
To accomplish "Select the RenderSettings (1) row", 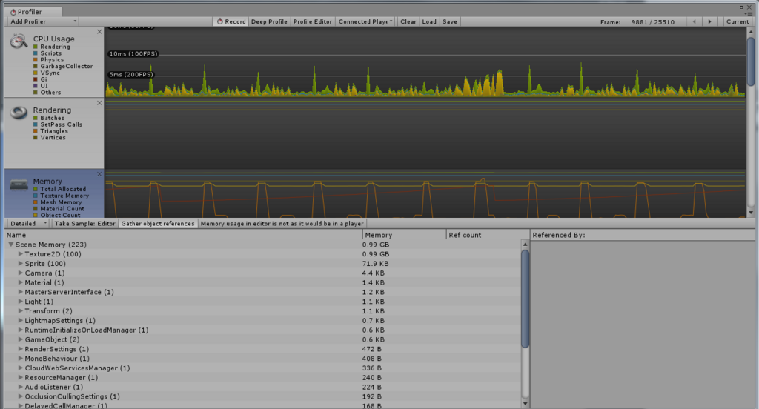I will tap(263, 349).
